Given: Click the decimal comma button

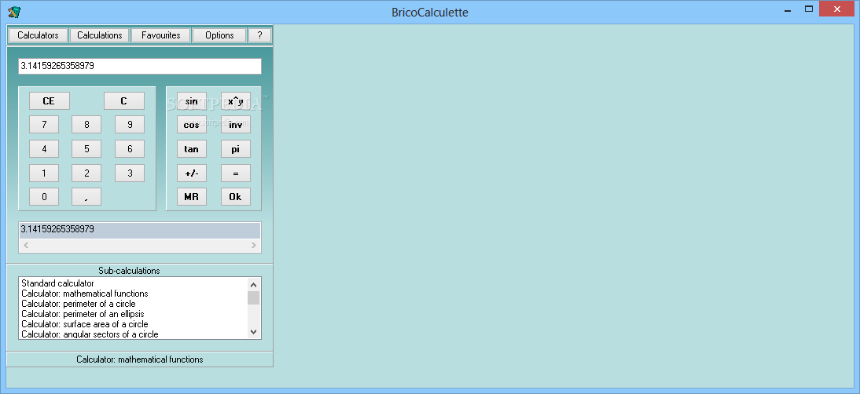Looking at the screenshot, I should click(x=86, y=197).
